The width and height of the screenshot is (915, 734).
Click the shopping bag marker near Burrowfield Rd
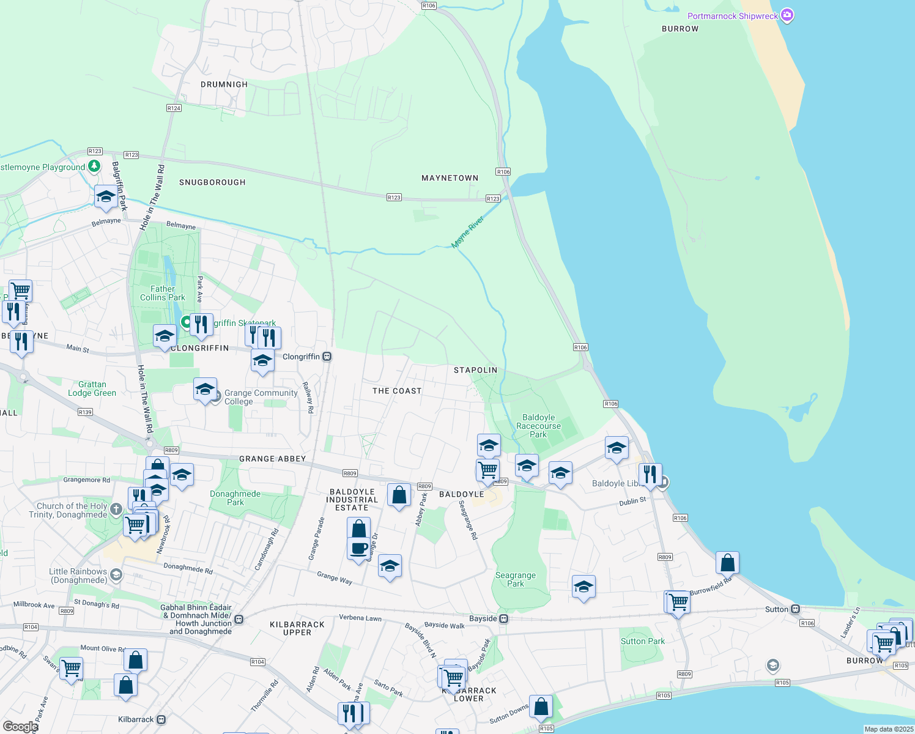[x=727, y=562]
